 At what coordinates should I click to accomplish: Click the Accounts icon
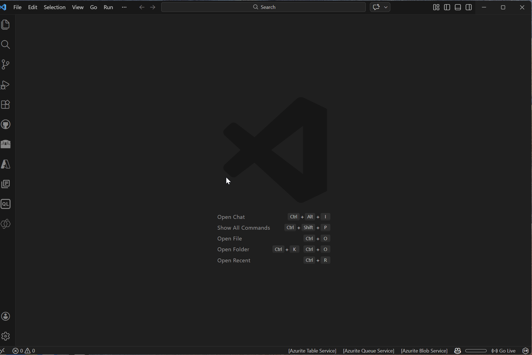(6, 316)
